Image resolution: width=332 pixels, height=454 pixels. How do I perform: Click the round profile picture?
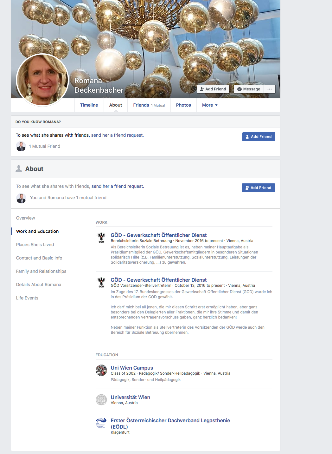pyautogui.click(x=42, y=80)
